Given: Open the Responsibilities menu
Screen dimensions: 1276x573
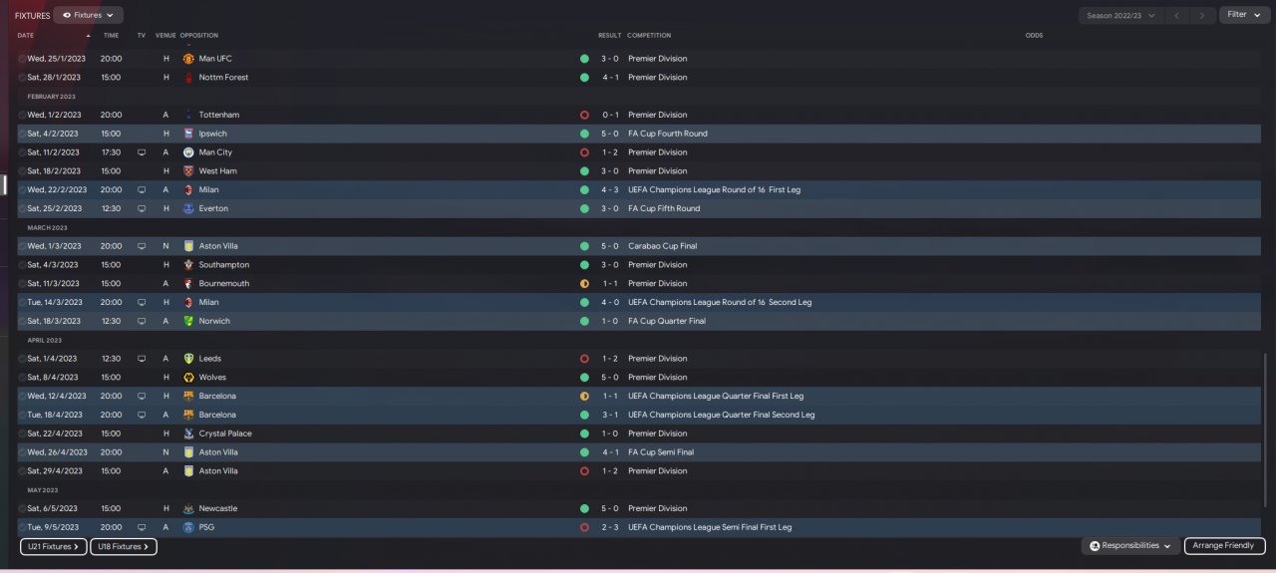Looking at the screenshot, I should (x=1129, y=546).
